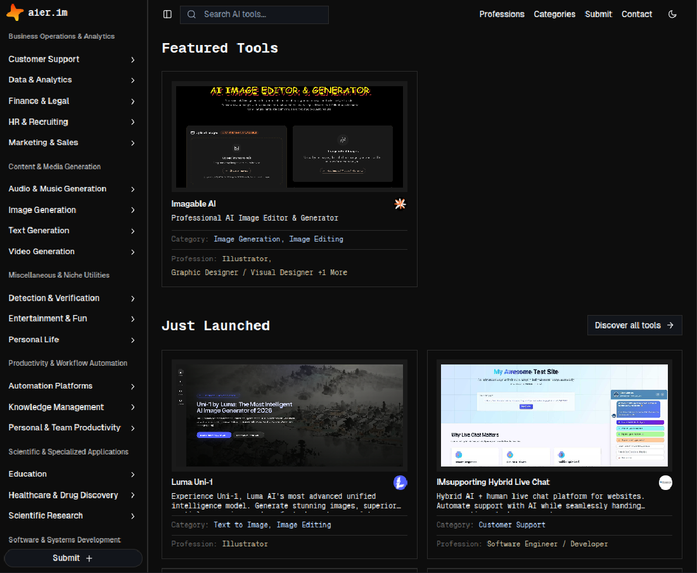Image resolution: width=697 pixels, height=573 pixels.
Task: Click Miscellaneous & Niche Utilities heading
Action: pos(59,275)
